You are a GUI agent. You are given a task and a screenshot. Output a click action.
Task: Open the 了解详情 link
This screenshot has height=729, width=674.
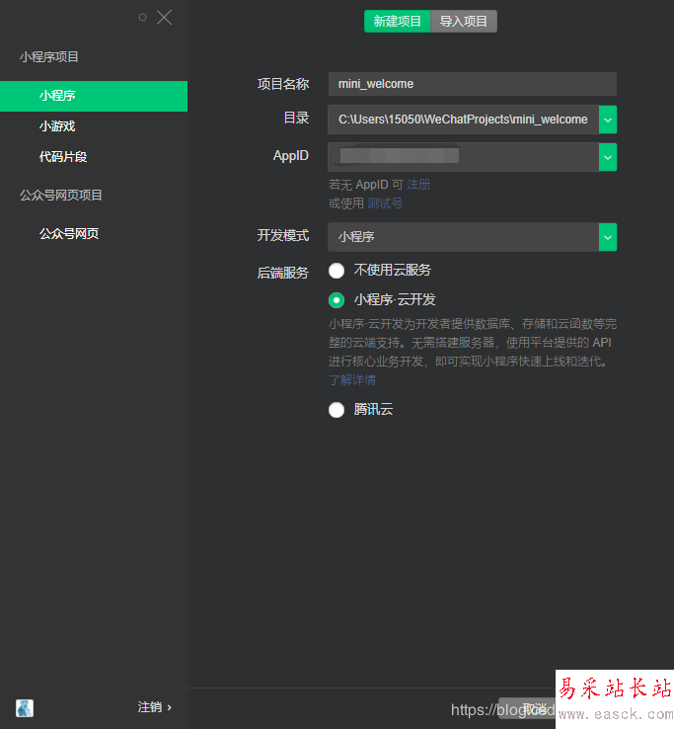[x=352, y=380]
